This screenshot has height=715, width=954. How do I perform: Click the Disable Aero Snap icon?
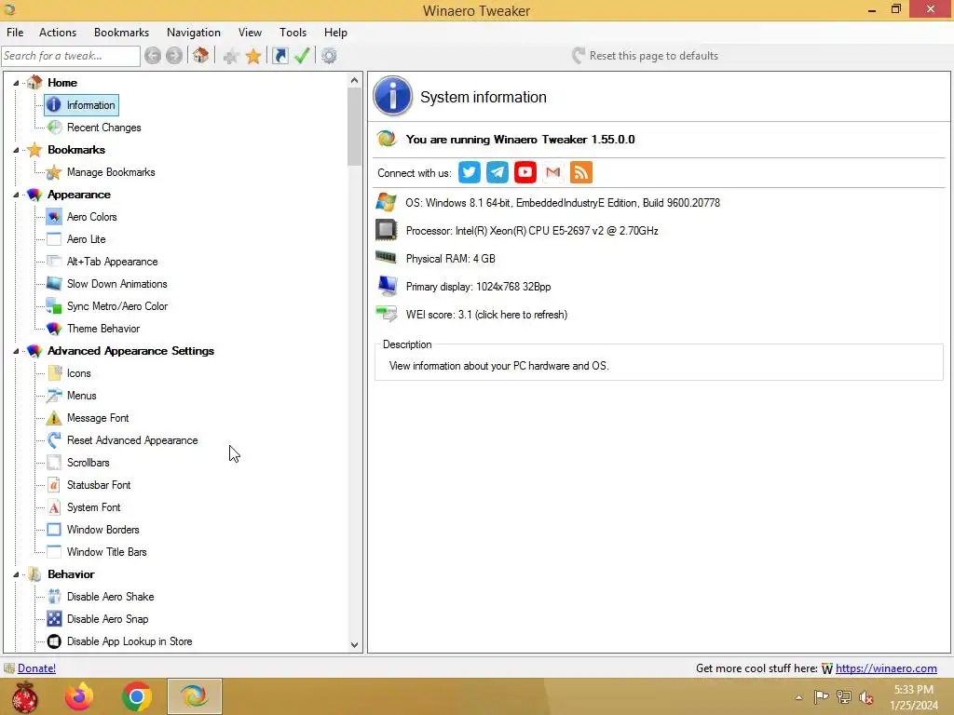[x=54, y=619]
